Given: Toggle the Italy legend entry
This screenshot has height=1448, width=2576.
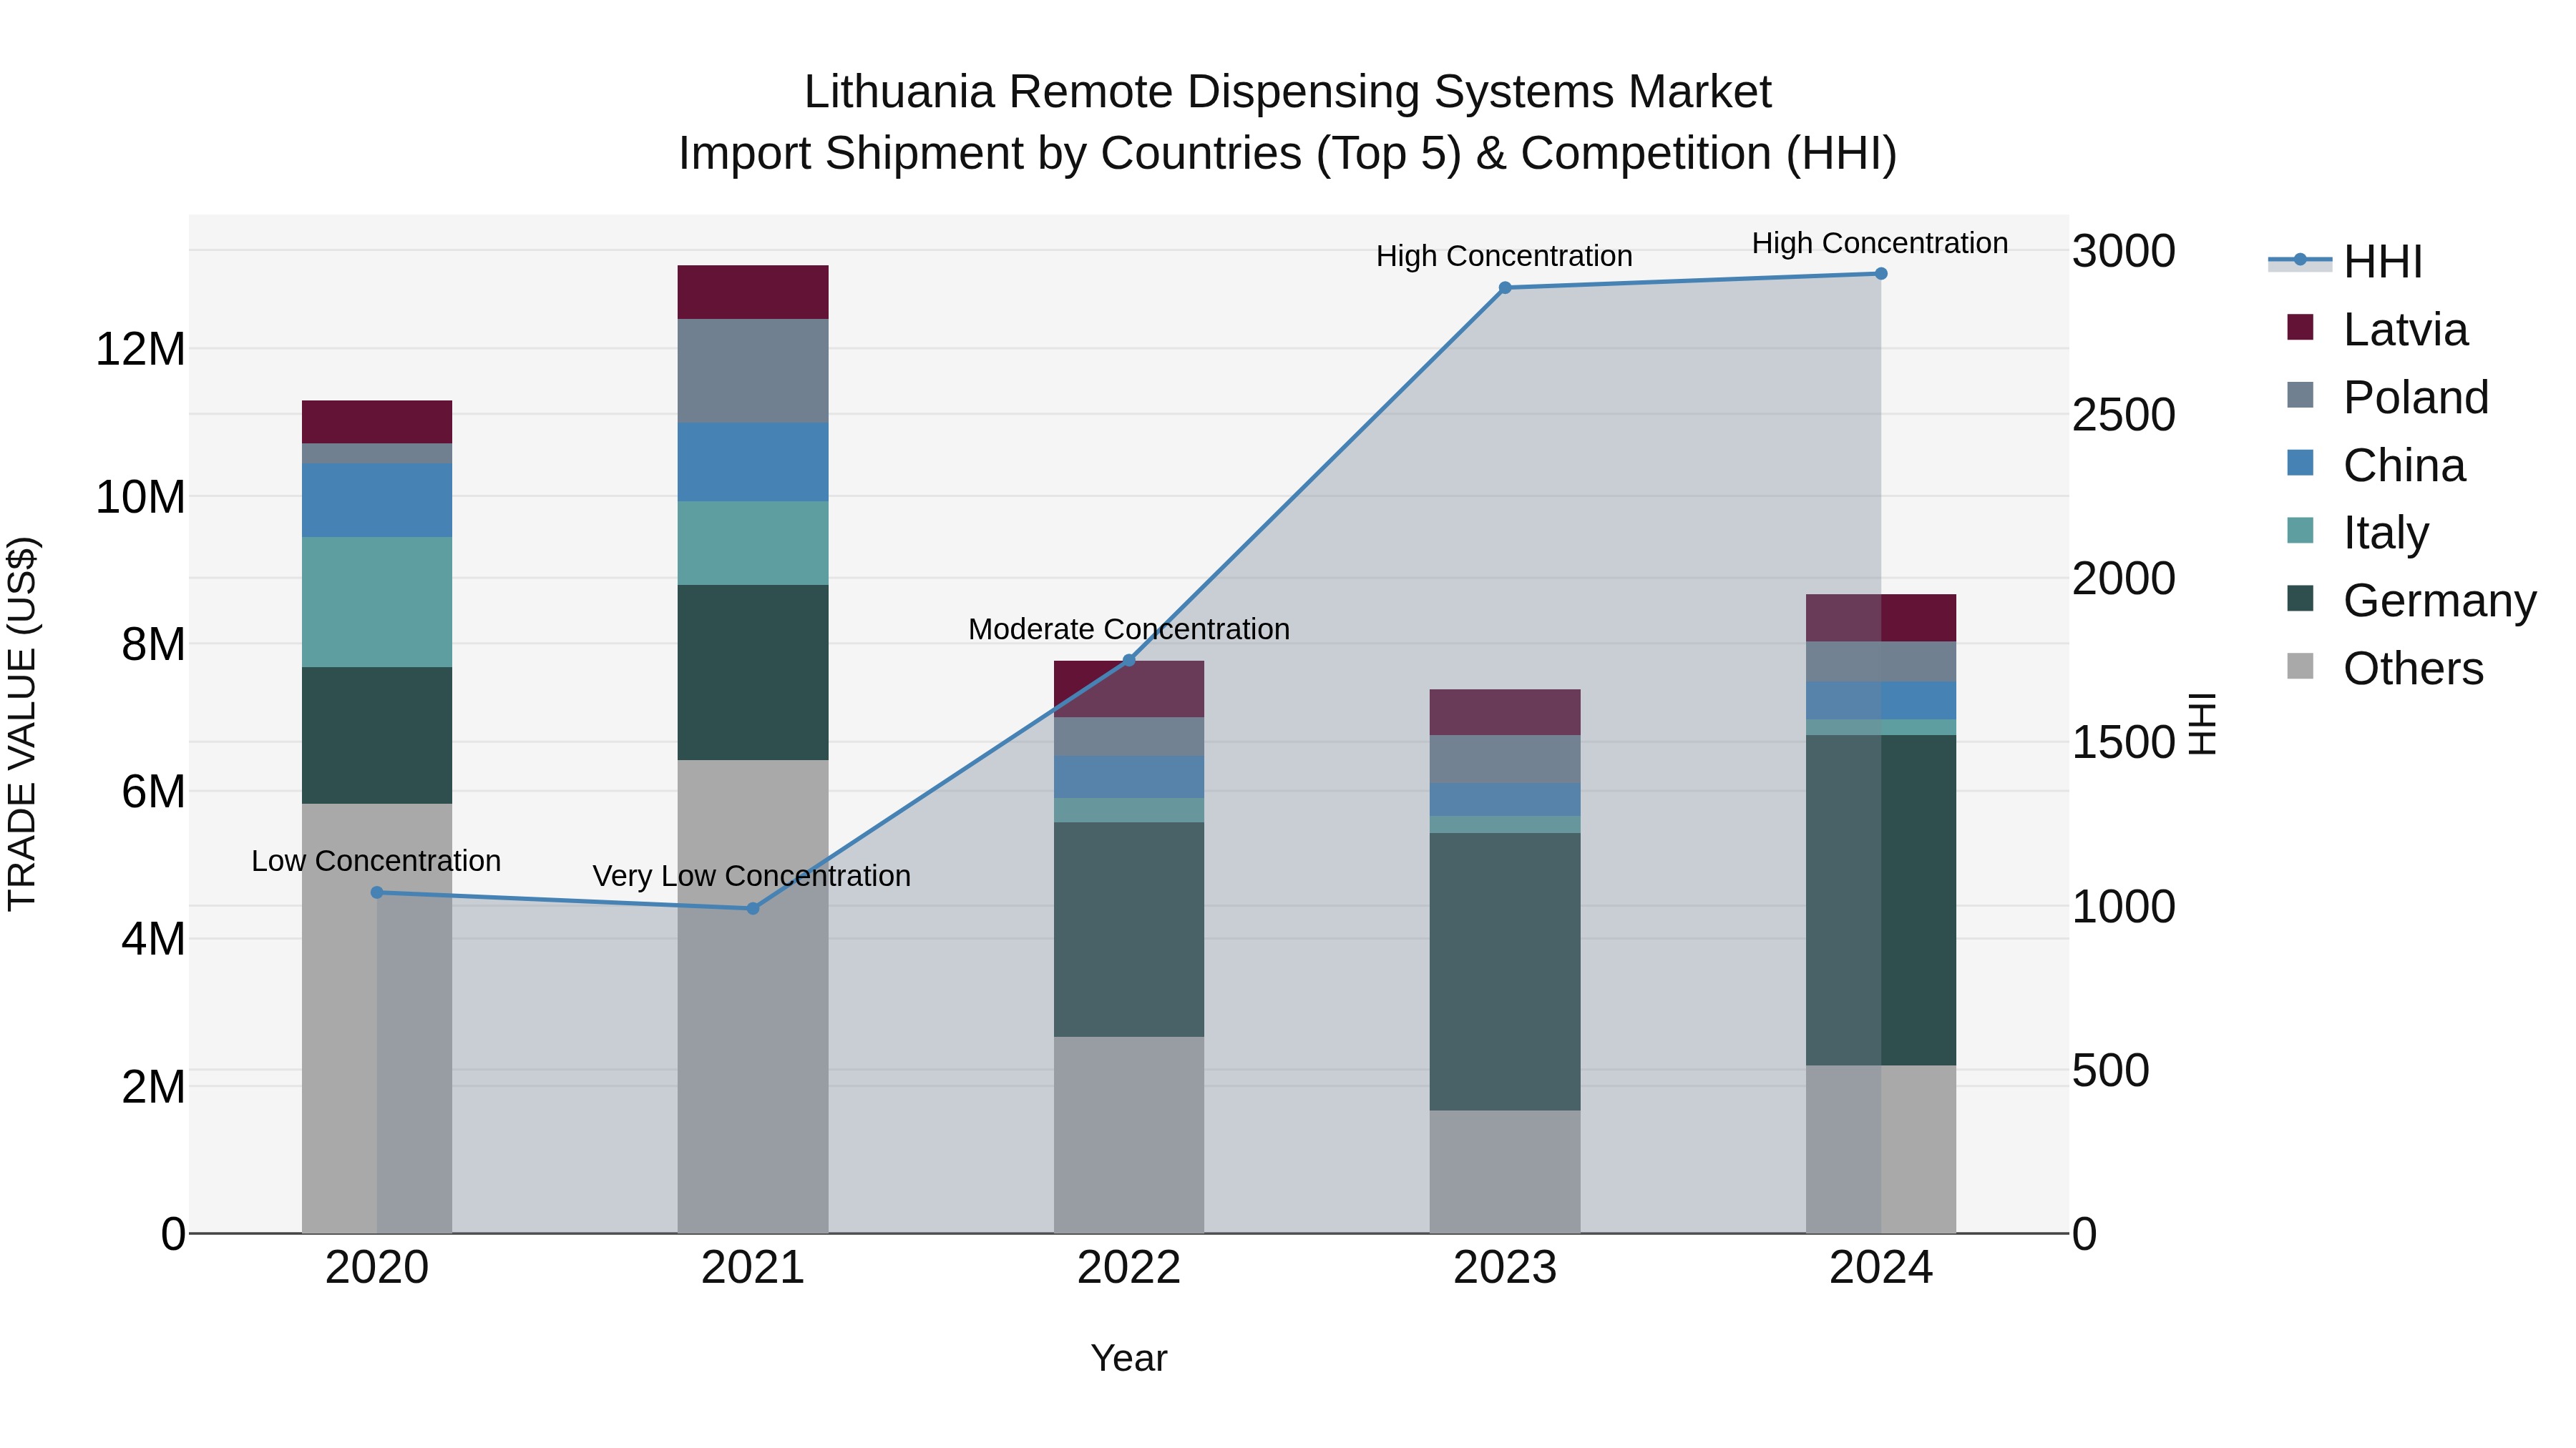Looking at the screenshot, I should 2357,533.
